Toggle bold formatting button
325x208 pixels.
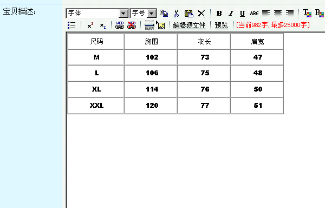coord(219,14)
